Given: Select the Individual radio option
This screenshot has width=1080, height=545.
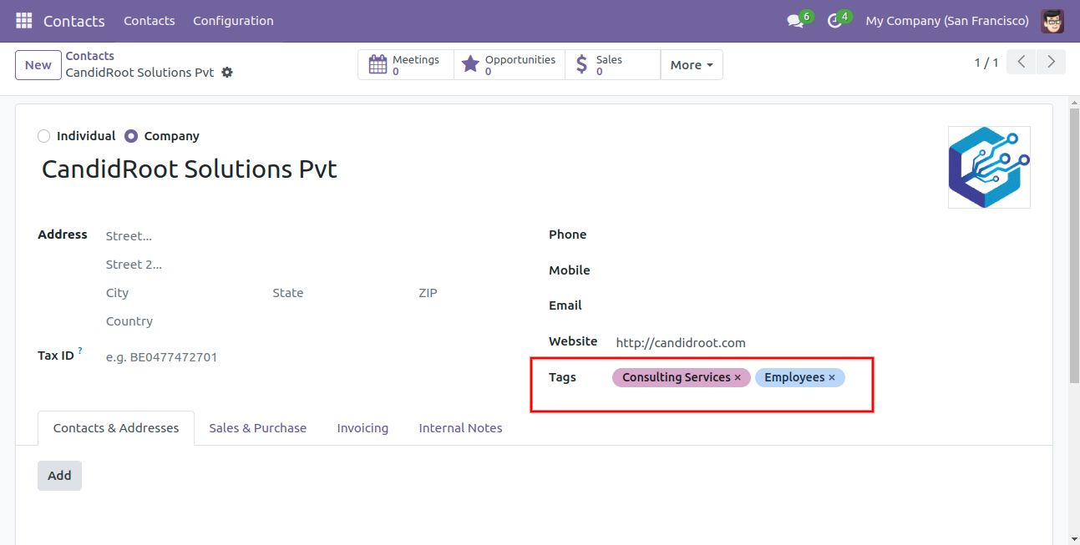Looking at the screenshot, I should coord(44,136).
